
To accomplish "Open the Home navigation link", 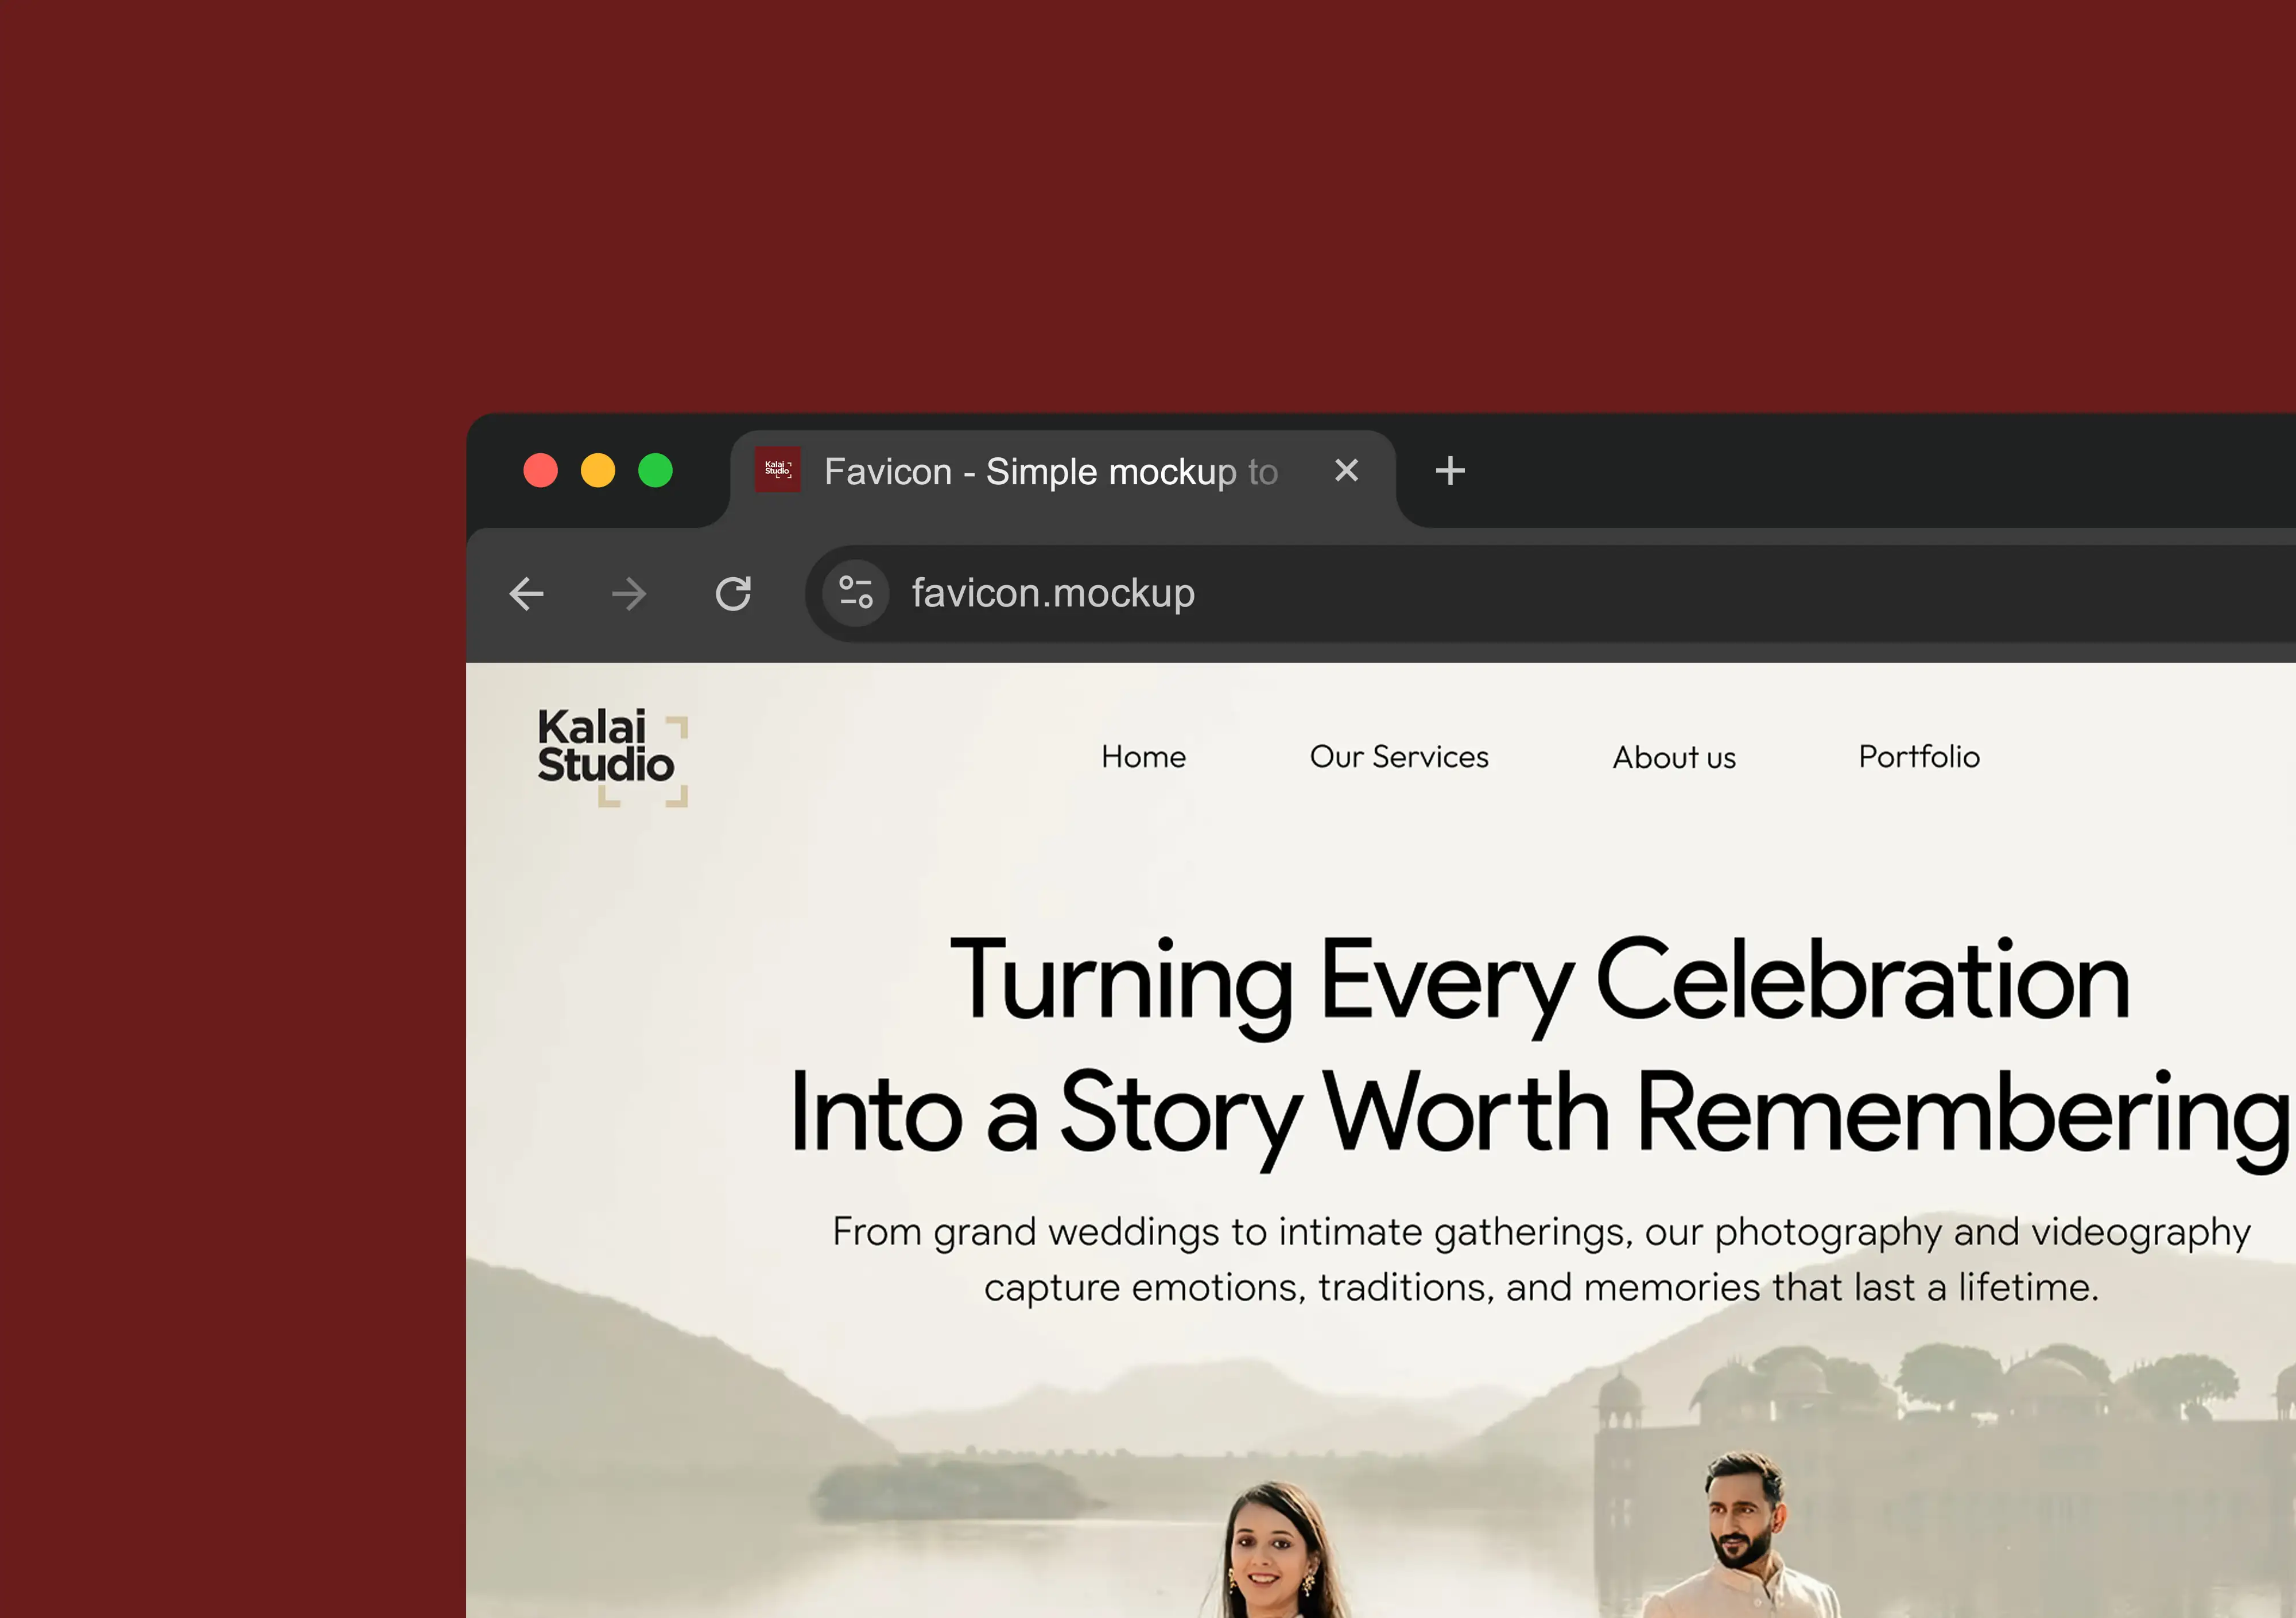I will coord(1143,757).
